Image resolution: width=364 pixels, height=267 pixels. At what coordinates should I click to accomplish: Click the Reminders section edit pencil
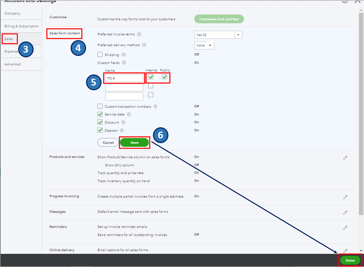tap(345, 228)
